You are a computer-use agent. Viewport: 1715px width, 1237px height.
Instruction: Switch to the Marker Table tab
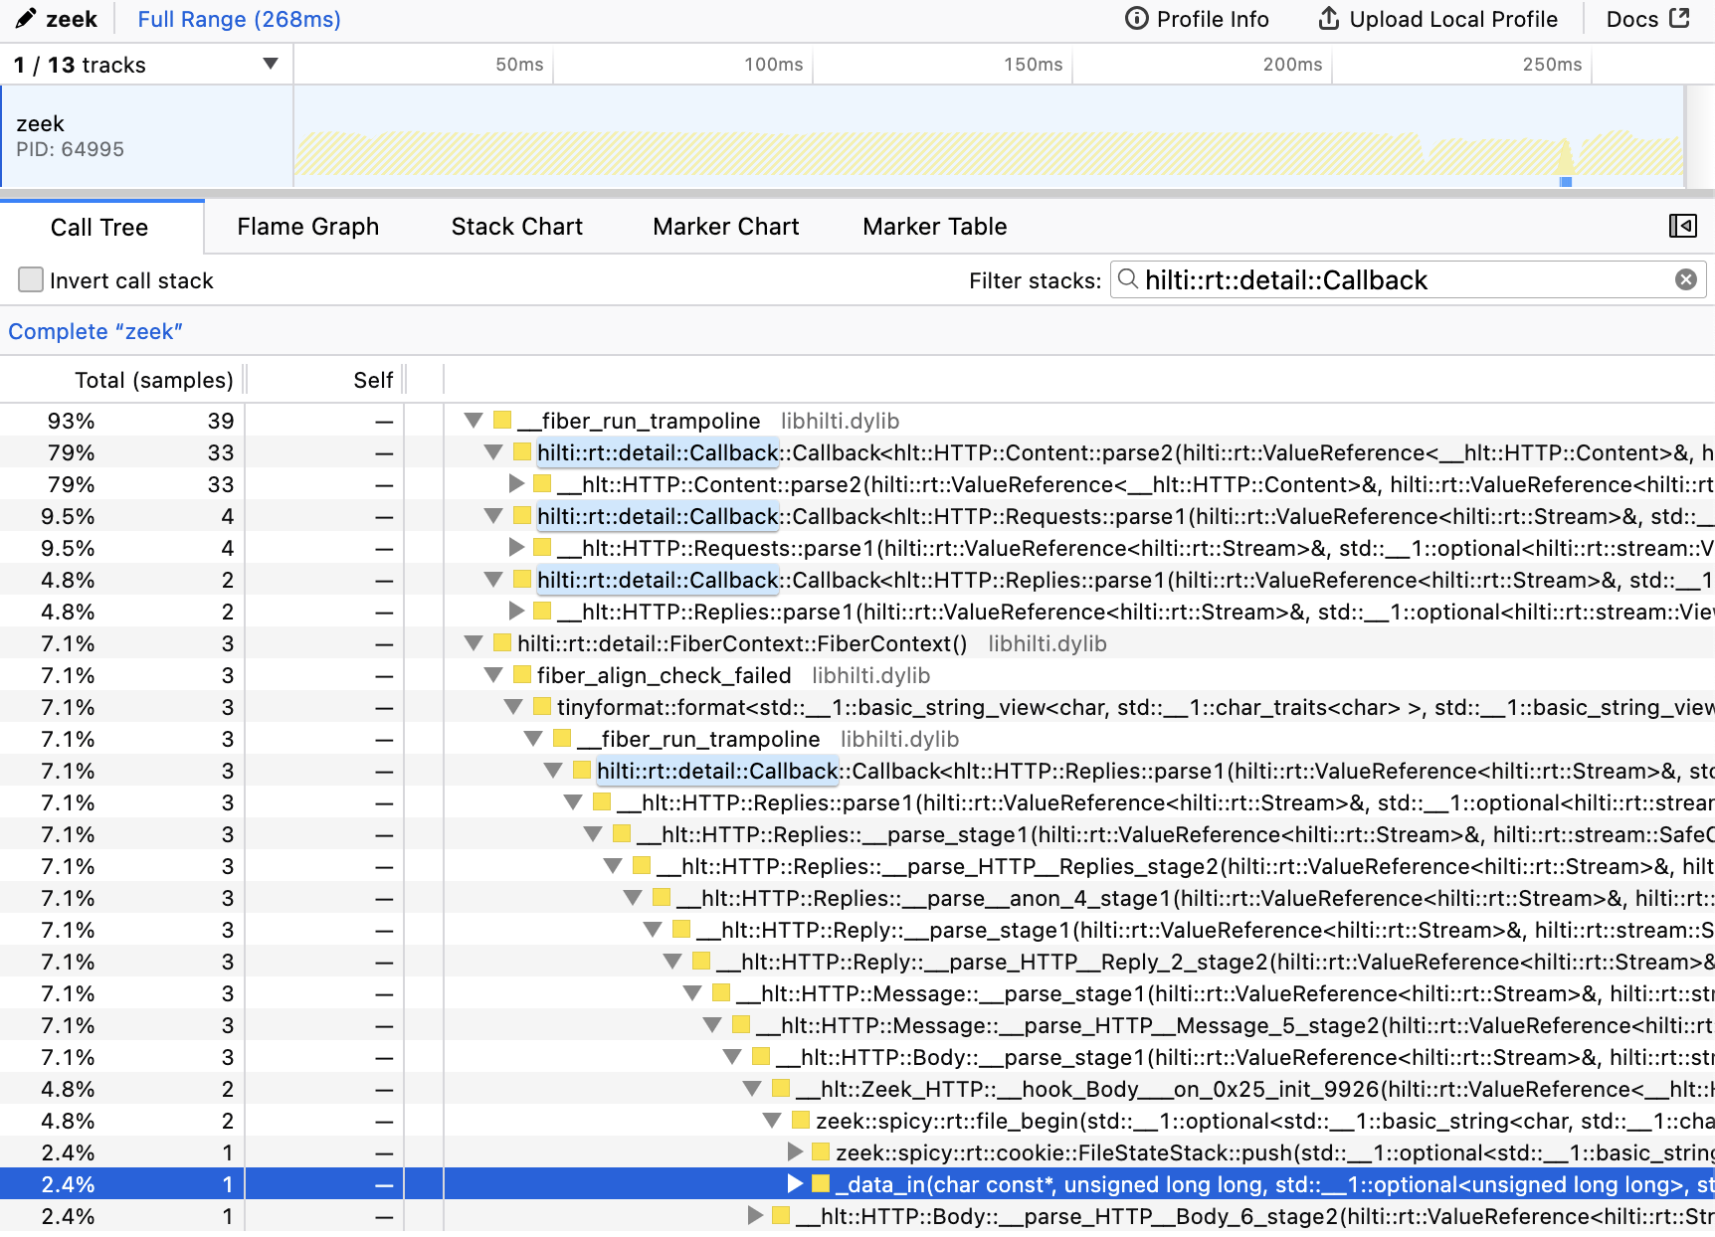pyautogui.click(x=935, y=227)
